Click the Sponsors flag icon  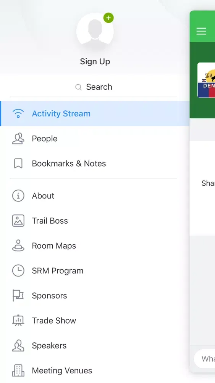pos(18,296)
